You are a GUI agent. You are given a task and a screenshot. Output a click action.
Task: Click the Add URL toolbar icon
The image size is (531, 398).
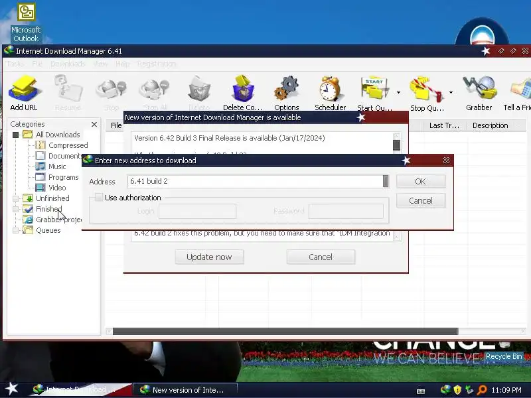[x=24, y=93]
